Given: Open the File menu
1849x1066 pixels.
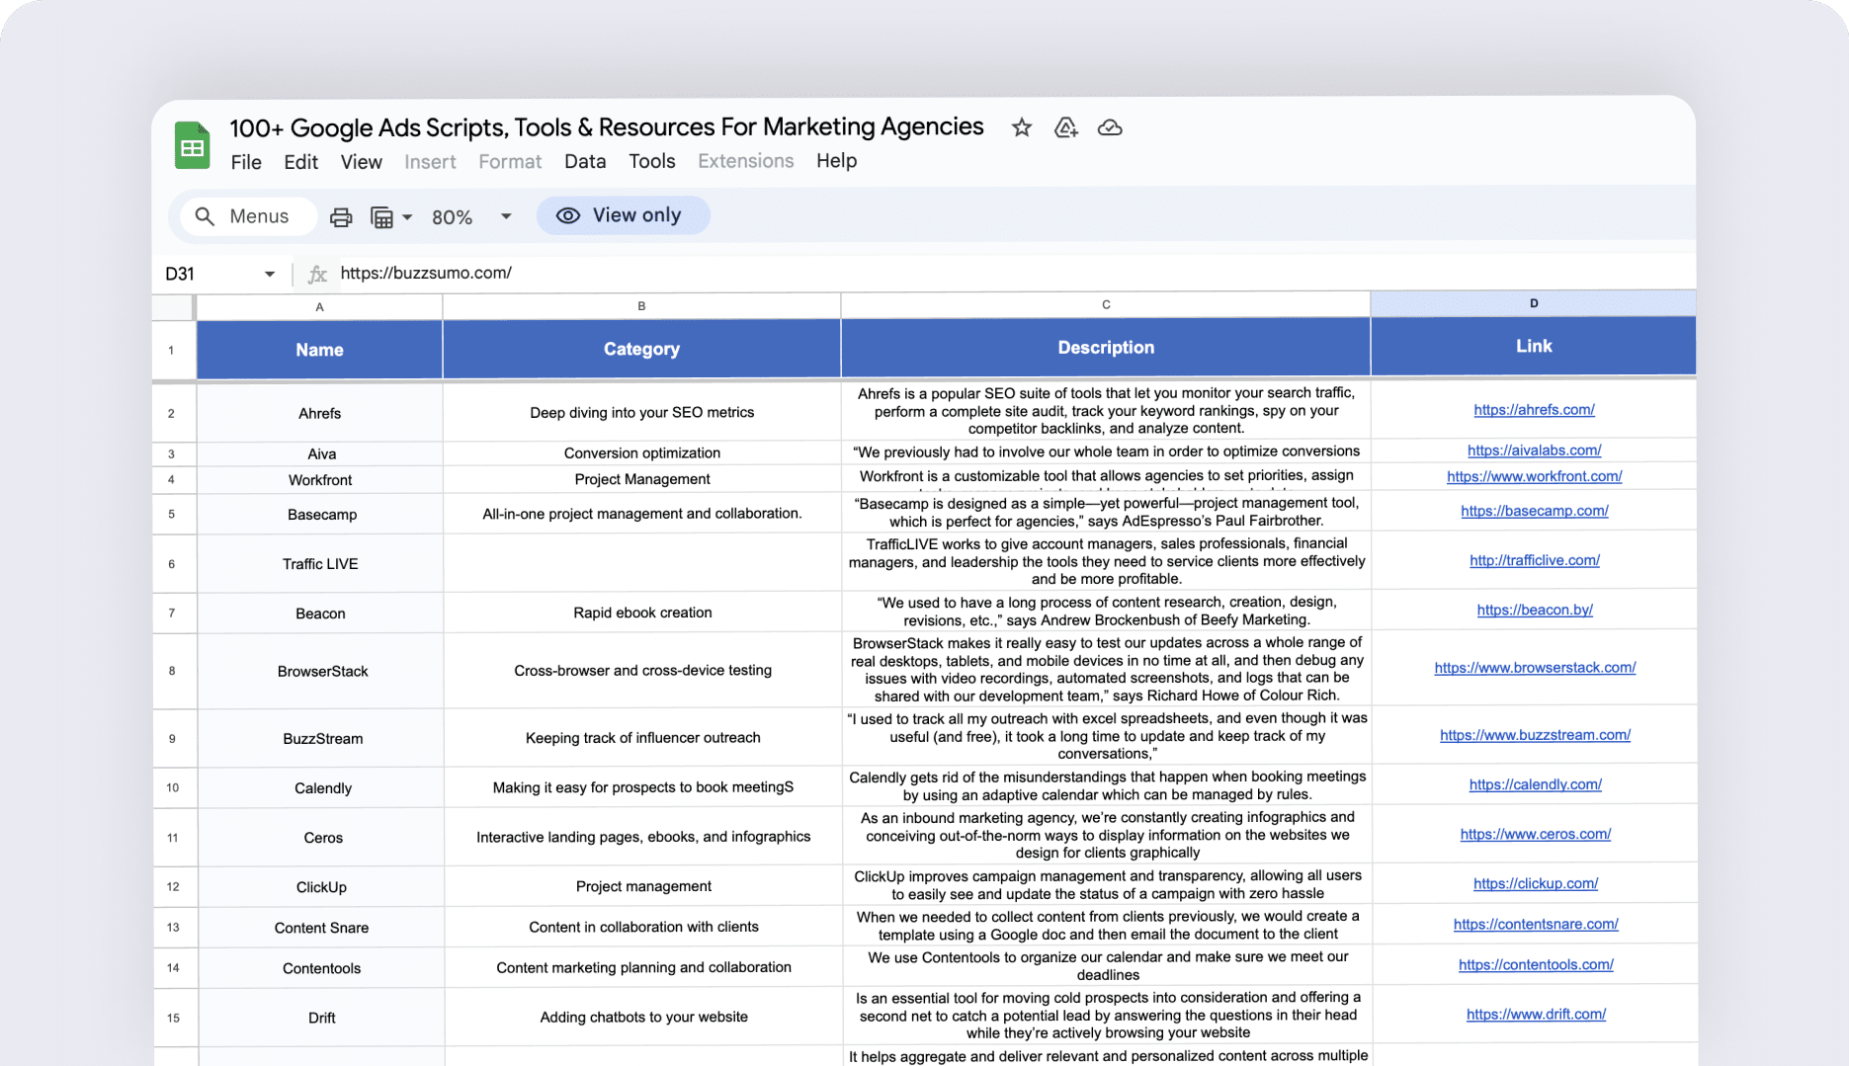Looking at the screenshot, I should pos(246,162).
